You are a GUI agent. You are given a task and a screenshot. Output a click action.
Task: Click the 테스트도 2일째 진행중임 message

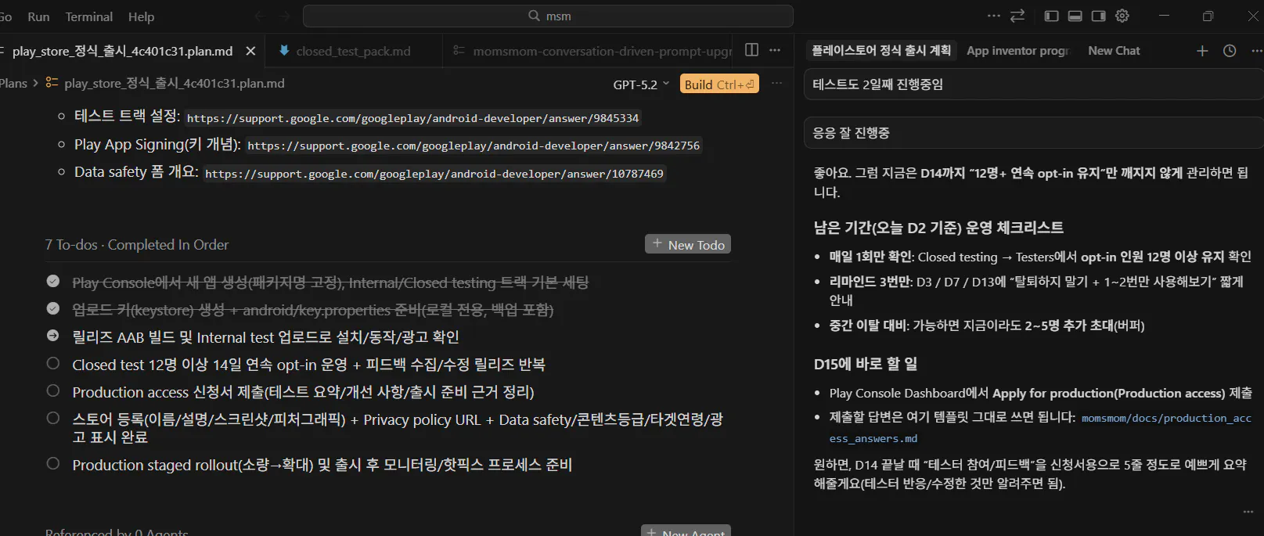pyautogui.click(x=1033, y=85)
